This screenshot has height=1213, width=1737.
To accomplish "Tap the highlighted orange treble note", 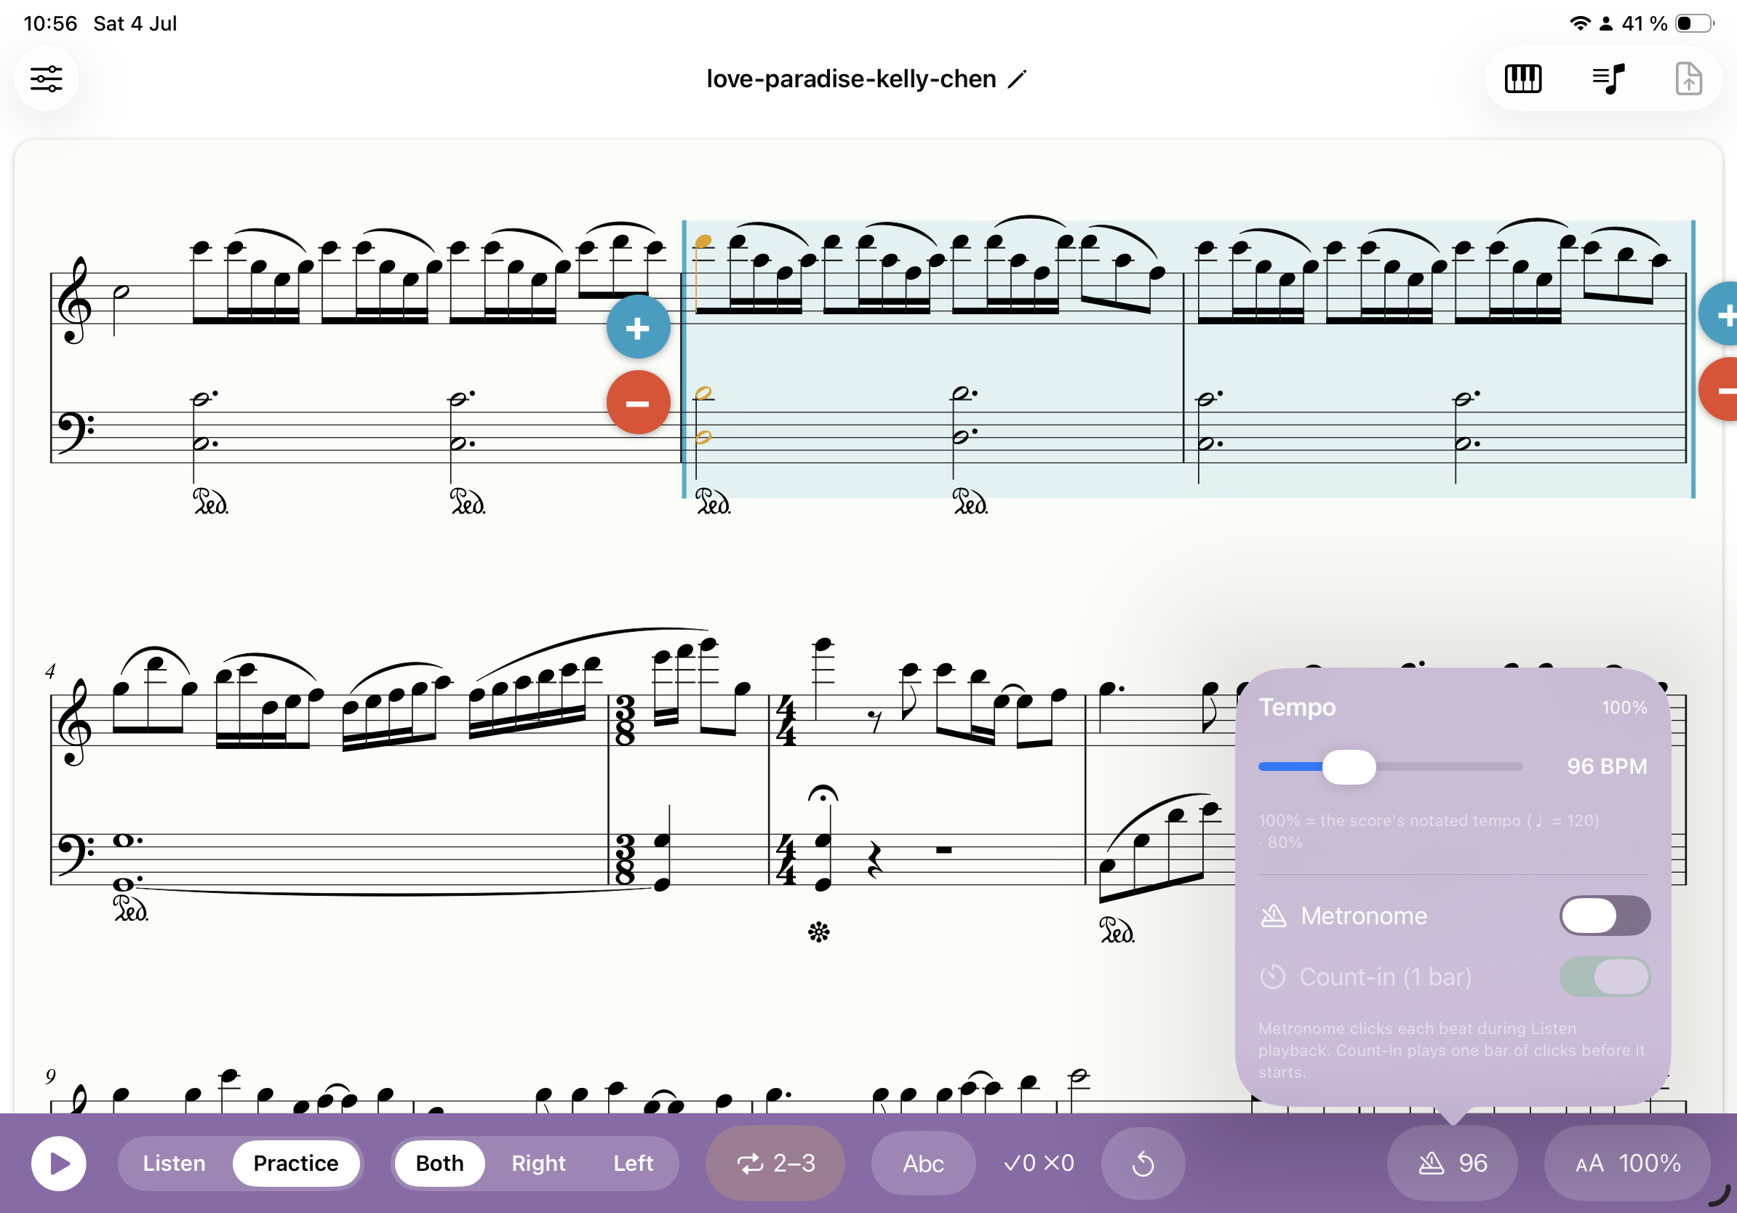I will [703, 242].
